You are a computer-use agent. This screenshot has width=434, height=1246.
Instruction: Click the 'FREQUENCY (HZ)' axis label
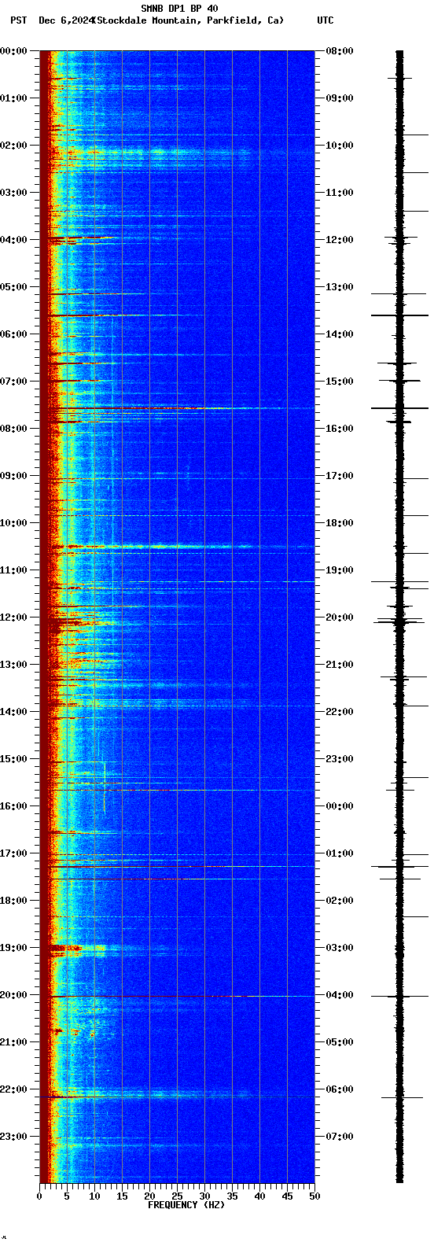click(x=186, y=1204)
